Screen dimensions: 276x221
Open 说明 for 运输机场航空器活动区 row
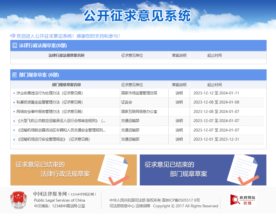pyautogui.click(x=179, y=130)
